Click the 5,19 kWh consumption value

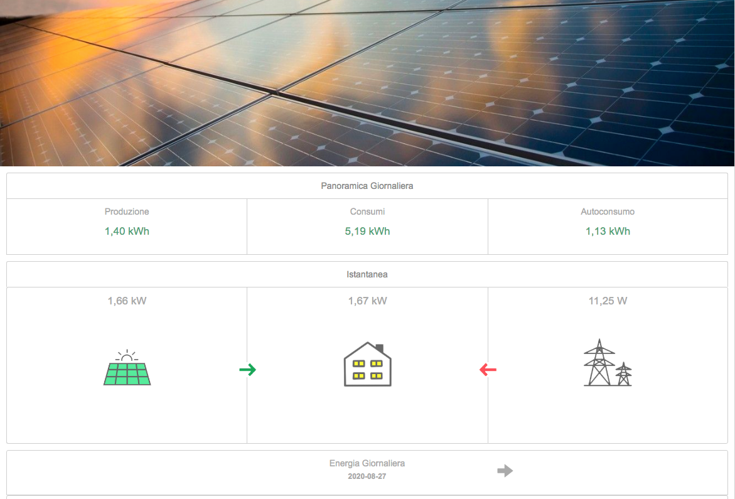[368, 231]
